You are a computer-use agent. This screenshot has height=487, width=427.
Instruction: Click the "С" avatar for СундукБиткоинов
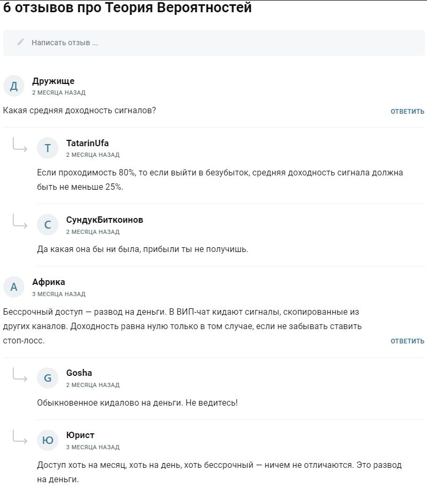47,225
